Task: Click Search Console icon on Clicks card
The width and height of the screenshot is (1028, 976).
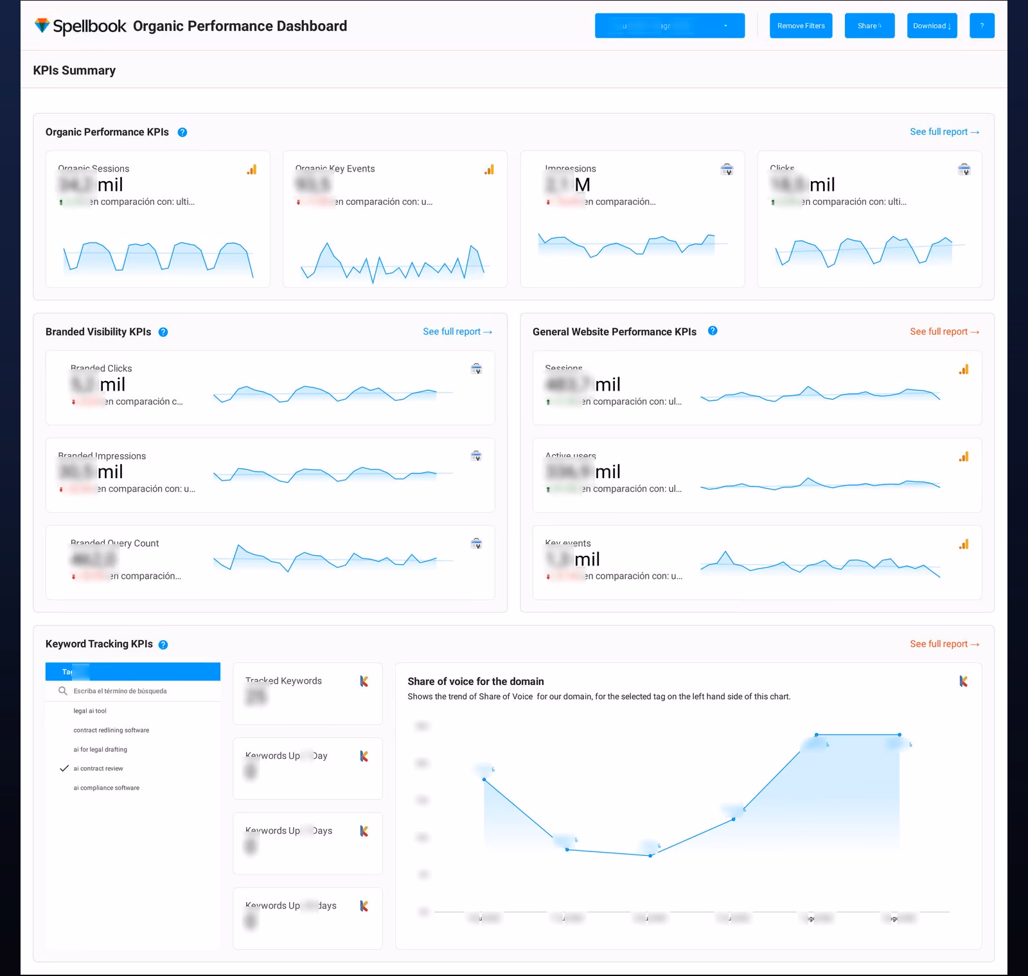Action: 964,170
